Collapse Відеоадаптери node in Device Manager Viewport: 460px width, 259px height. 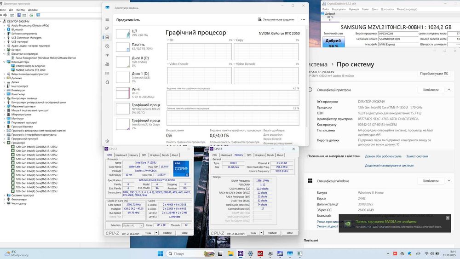pos(4,62)
